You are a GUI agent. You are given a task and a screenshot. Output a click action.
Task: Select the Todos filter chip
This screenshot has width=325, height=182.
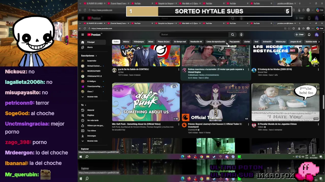[116, 42]
